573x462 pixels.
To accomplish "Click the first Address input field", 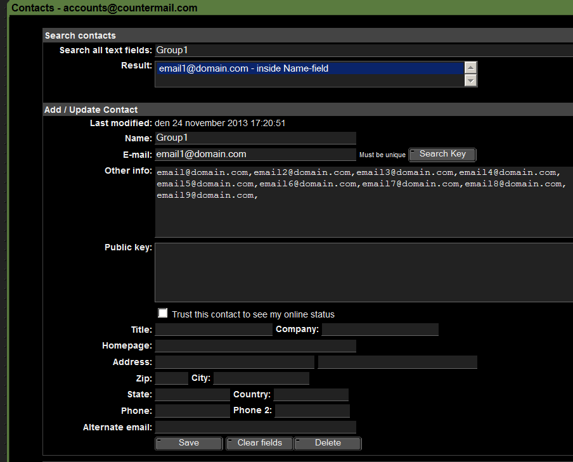I will 235,362.
